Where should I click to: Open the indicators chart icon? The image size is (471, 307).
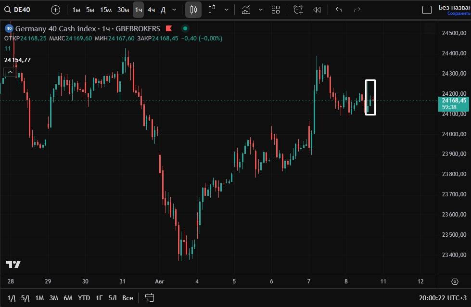click(x=246, y=10)
